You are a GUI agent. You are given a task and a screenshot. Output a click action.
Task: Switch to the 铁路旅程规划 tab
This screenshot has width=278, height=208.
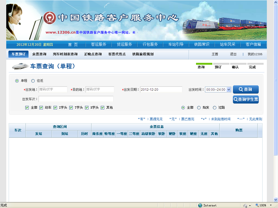pyautogui.click(x=143, y=54)
